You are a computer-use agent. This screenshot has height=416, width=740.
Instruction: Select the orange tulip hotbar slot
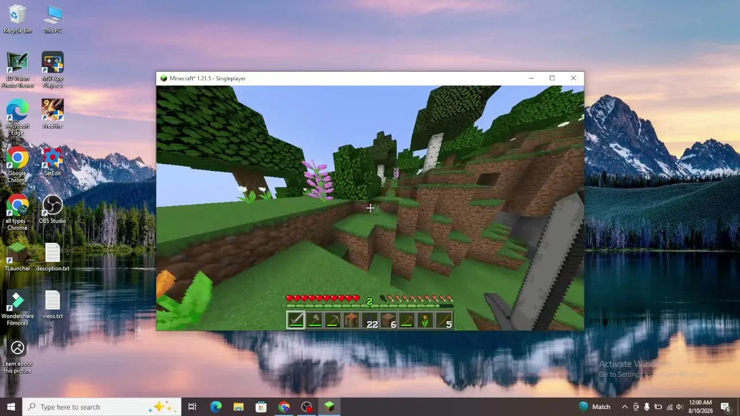tap(425, 320)
